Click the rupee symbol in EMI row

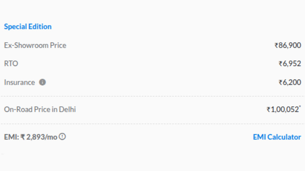pyautogui.click(x=23, y=137)
